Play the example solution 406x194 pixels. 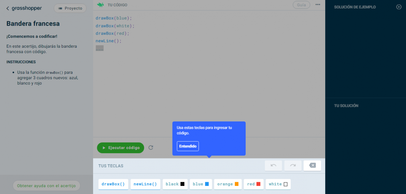click(399, 7)
